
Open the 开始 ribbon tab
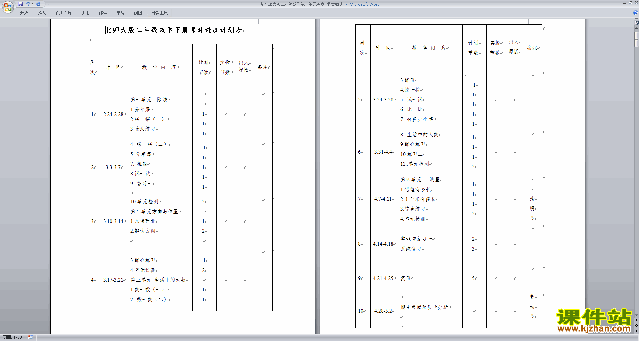(x=24, y=13)
